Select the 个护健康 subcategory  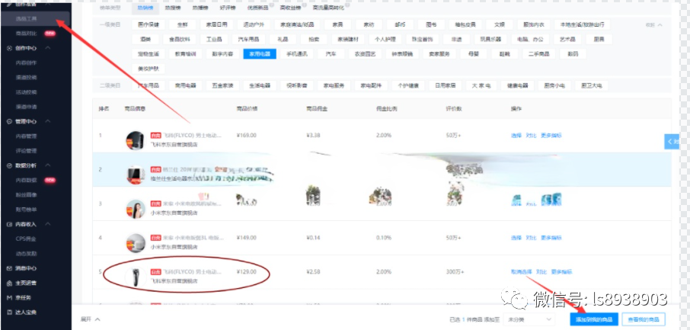(408, 85)
